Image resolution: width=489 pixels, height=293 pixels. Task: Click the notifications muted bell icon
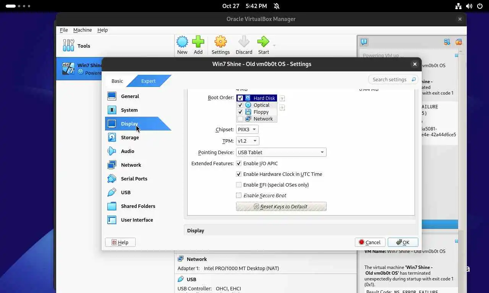click(x=277, y=6)
